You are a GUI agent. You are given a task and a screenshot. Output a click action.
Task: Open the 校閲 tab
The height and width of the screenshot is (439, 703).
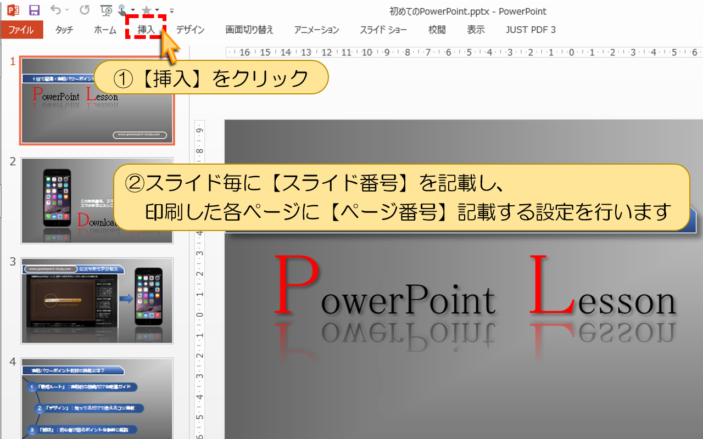(437, 30)
